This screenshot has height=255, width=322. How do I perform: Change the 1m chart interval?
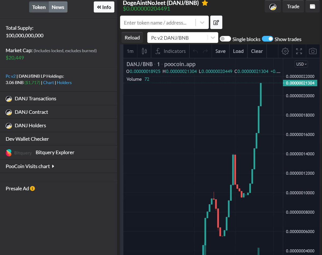(130, 51)
